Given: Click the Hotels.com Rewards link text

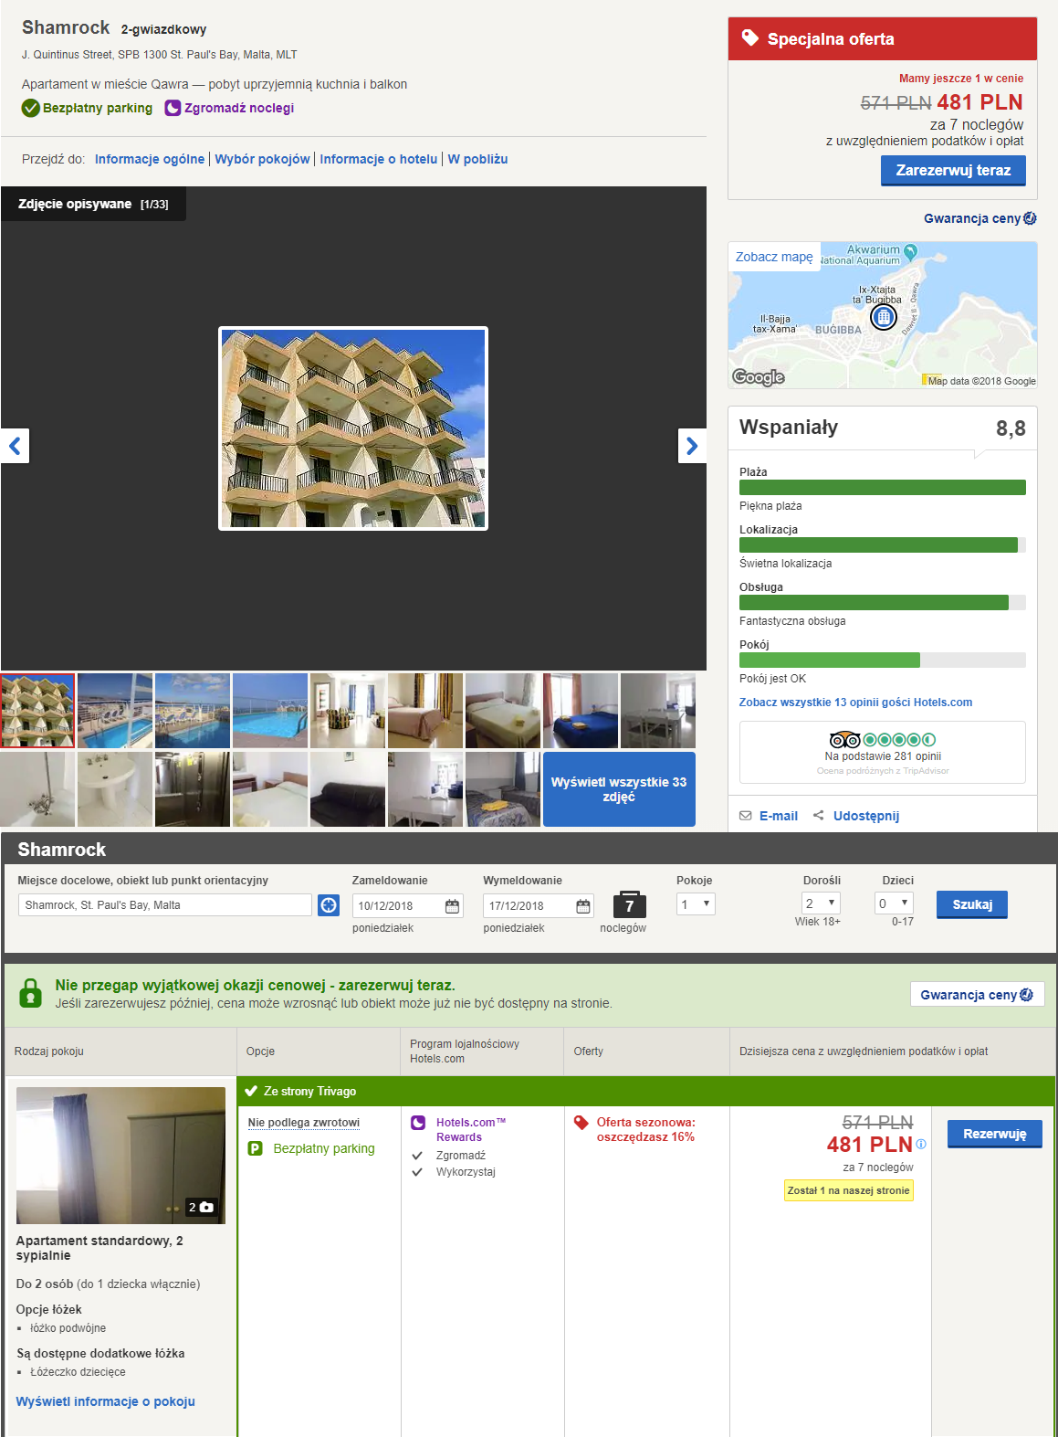Looking at the screenshot, I should coord(471,1130).
